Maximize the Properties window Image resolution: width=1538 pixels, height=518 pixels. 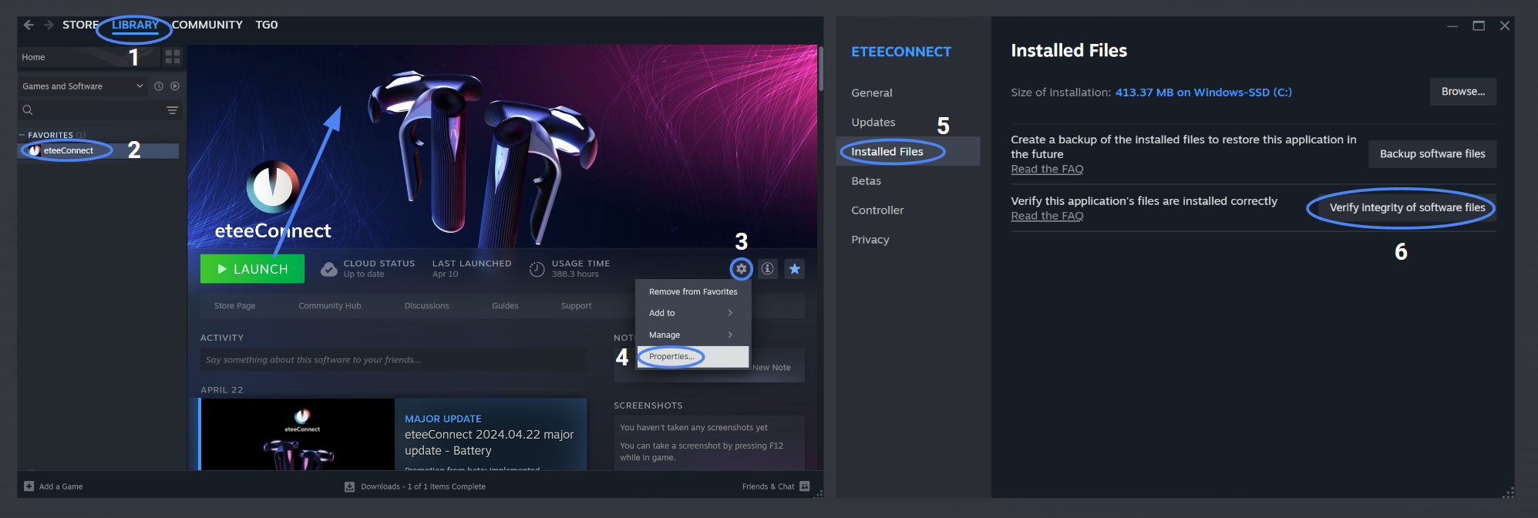(1479, 25)
